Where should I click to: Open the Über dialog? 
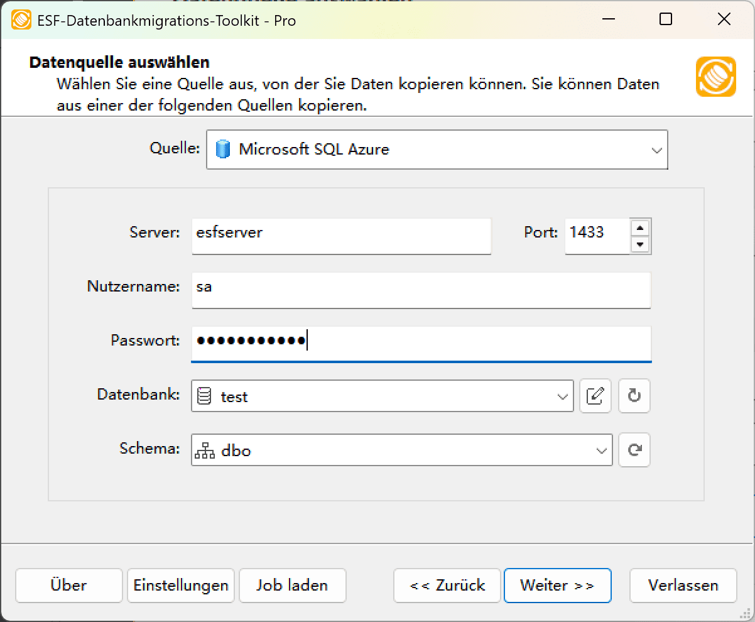(x=68, y=585)
